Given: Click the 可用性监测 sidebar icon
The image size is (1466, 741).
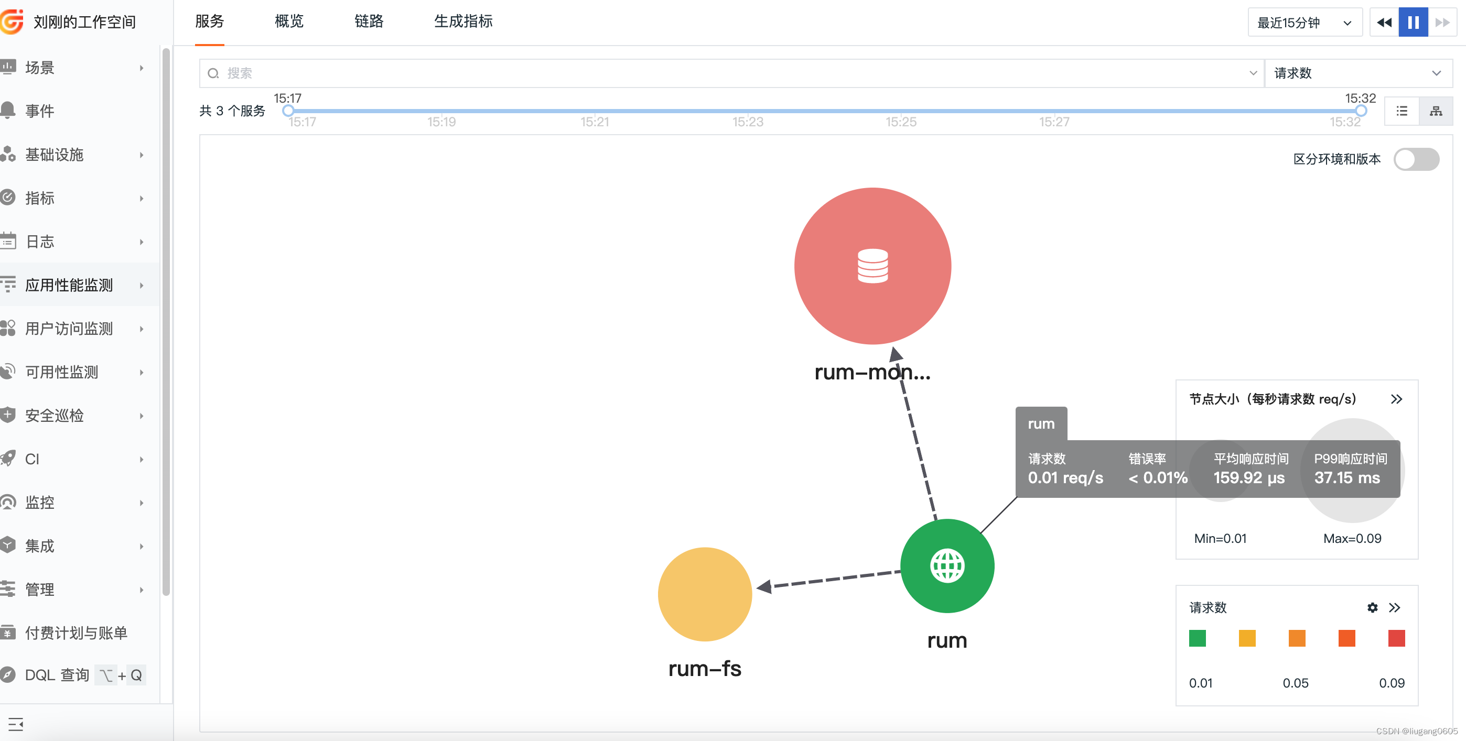Looking at the screenshot, I should click(x=8, y=372).
